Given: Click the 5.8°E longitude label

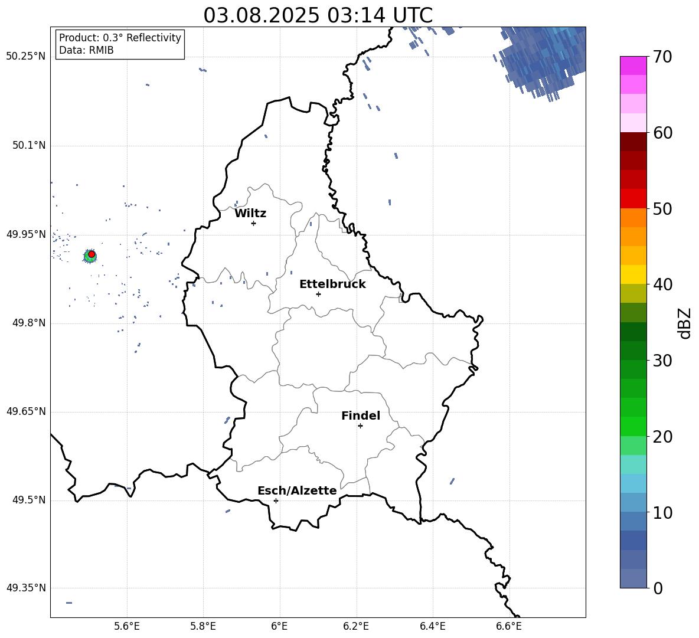Looking at the screenshot, I should tap(203, 626).
